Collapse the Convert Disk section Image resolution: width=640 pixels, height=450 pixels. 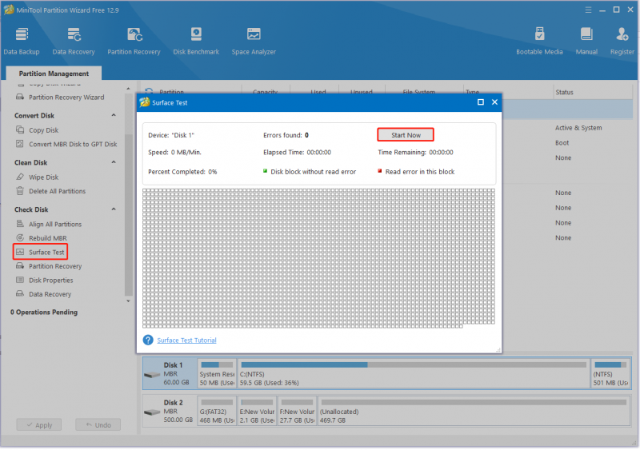(x=114, y=115)
